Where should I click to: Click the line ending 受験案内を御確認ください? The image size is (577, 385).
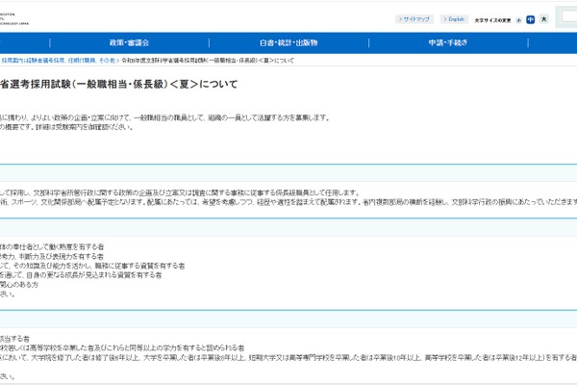click(x=66, y=127)
